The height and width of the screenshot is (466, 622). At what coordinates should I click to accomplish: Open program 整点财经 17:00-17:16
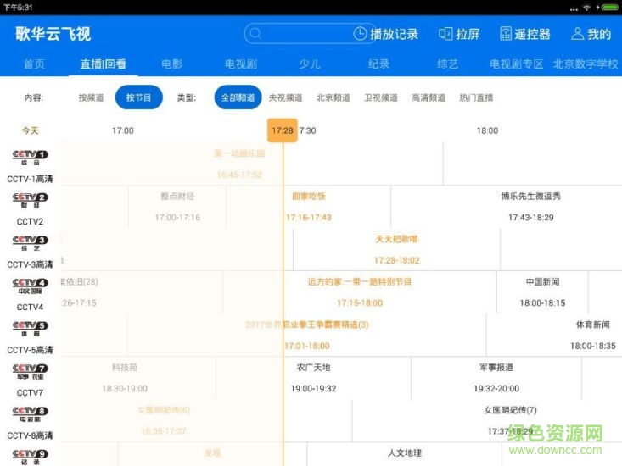pyautogui.click(x=177, y=206)
